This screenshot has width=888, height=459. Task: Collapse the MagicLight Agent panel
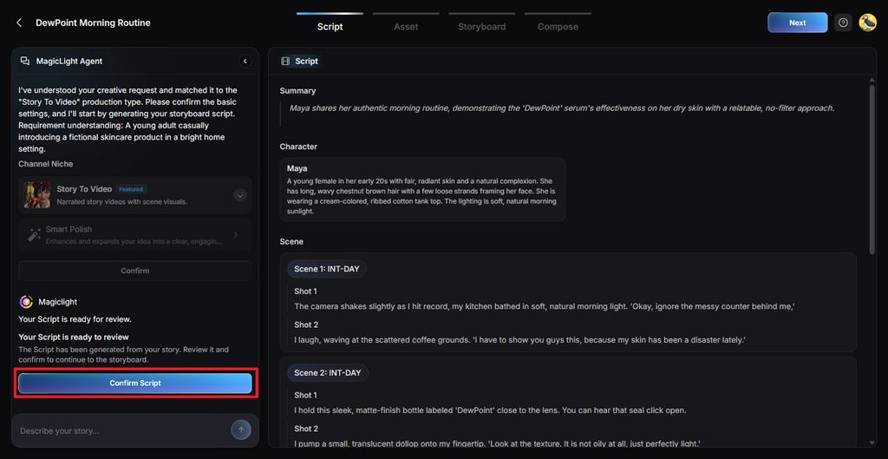[245, 62]
